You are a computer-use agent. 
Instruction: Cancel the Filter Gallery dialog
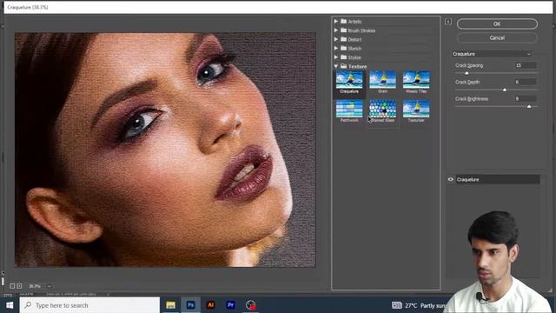click(x=497, y=37)
